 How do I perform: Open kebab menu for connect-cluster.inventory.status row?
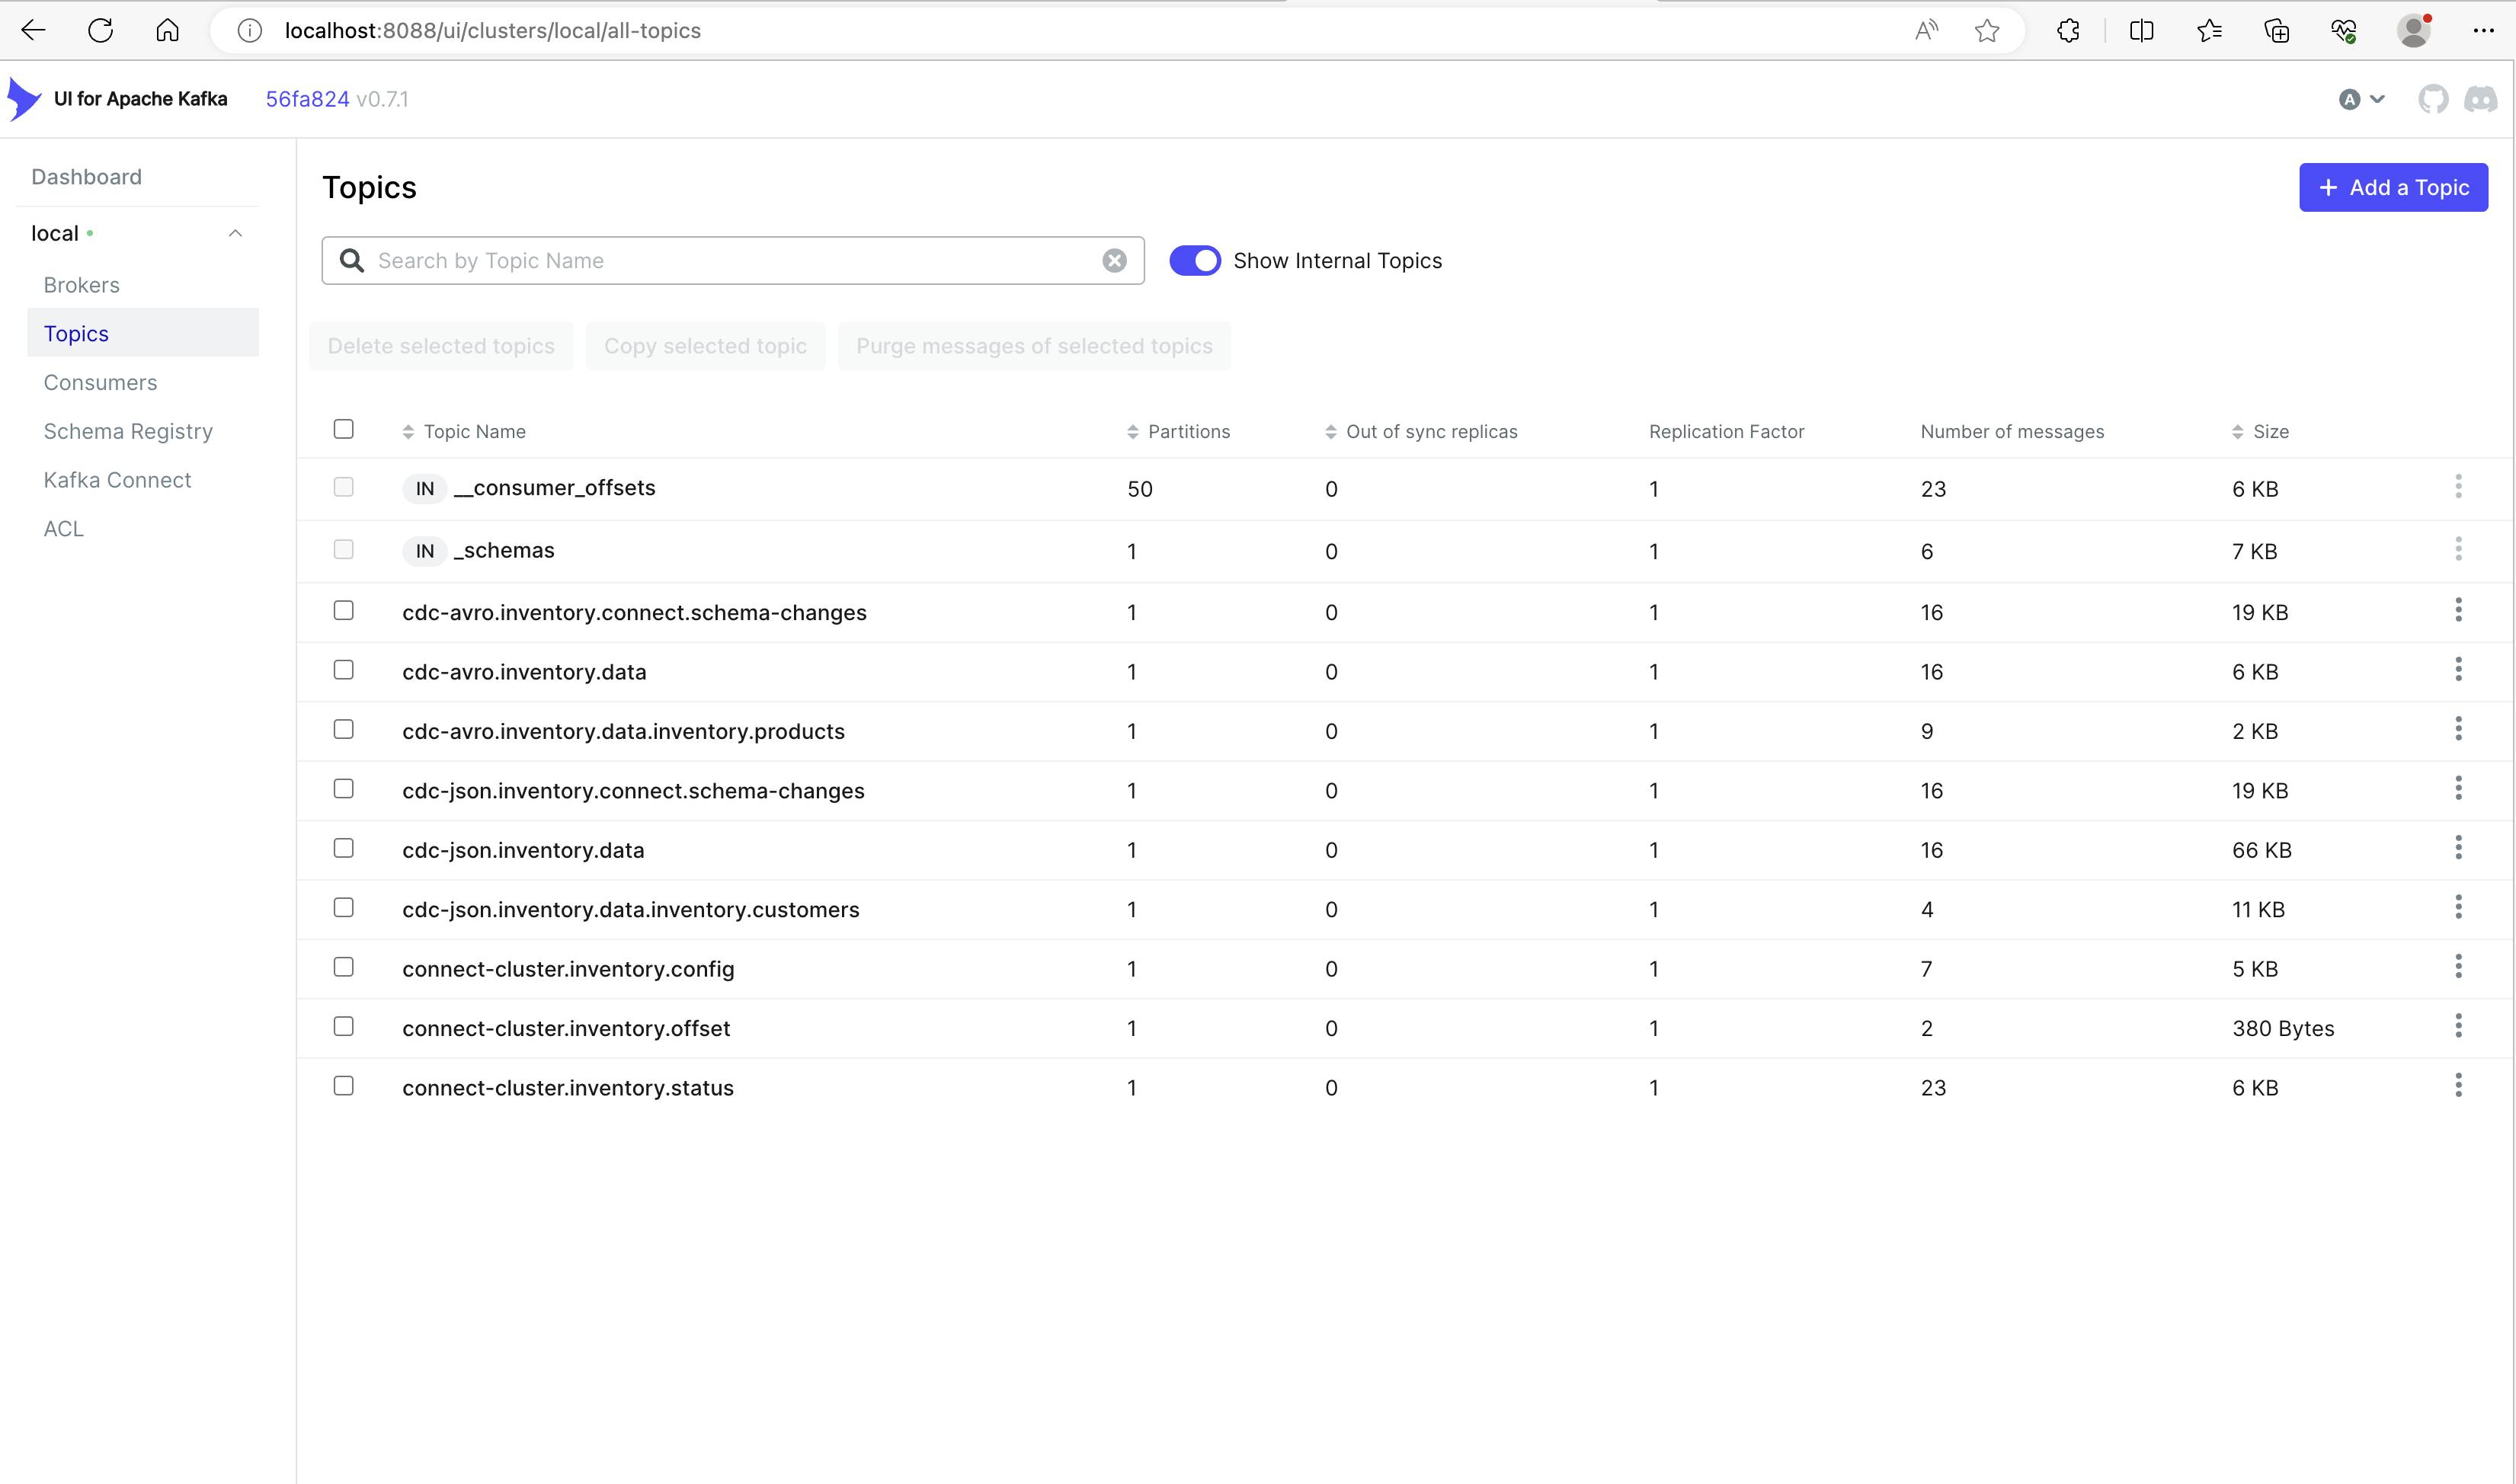tap(2458, 1086)
